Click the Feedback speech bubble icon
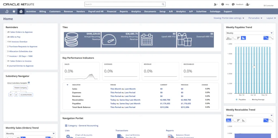This screenshot has height=138, width=278. click(x=233, y=4)
